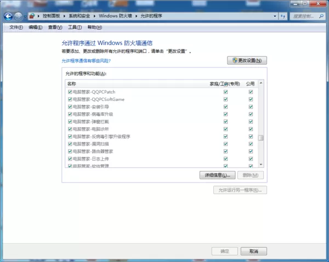
Task: Open the 帮助(H) menu
Action: [x=95, y=27]
